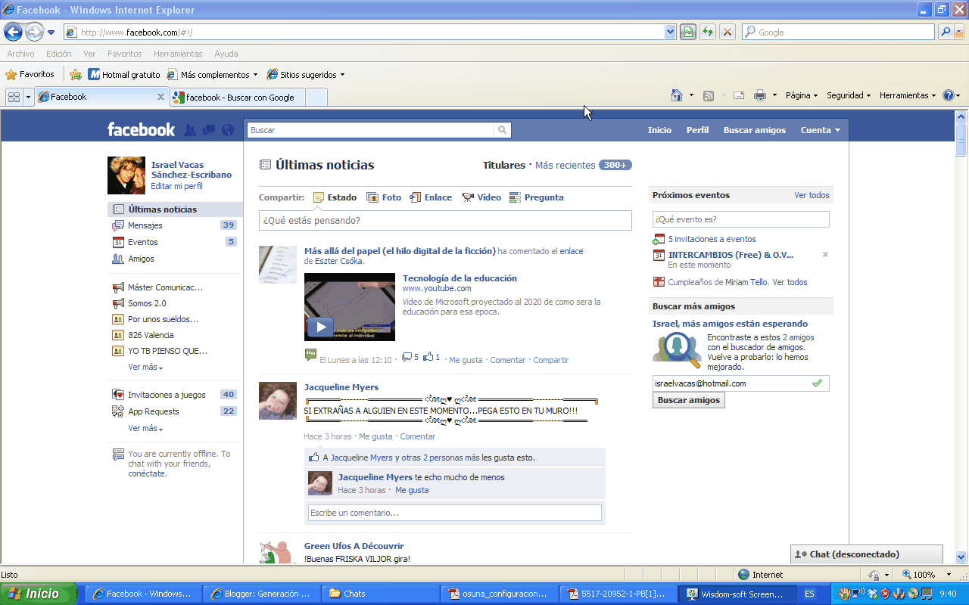Click the ¿Qué evento es? field
969x605 pixels.
[x=741, y=219]
